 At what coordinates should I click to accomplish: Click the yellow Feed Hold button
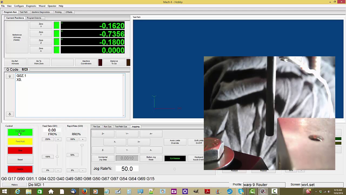pyautogui.click(x=20, y=141)
